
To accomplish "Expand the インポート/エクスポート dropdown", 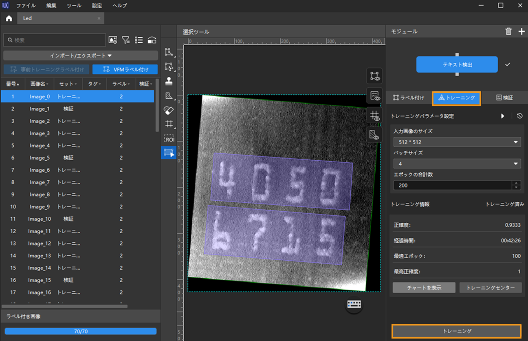I will [81, 55].
